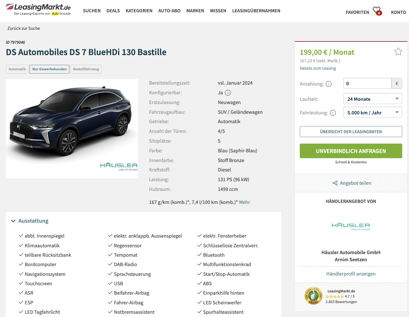
Task: Open the Fahrleistung info icon
Action: (x=333, y=113)
